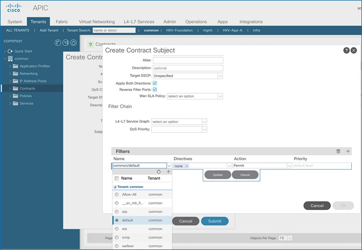Viewport: 362px width, 250px height.
Task: Open the Fabric tab
Action: click(62, 21)
